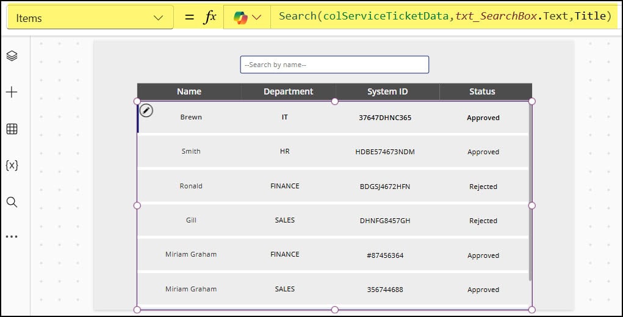Open the Copilot formula dropdown
This screenshot has height=317, width=623.
point(247,18)
